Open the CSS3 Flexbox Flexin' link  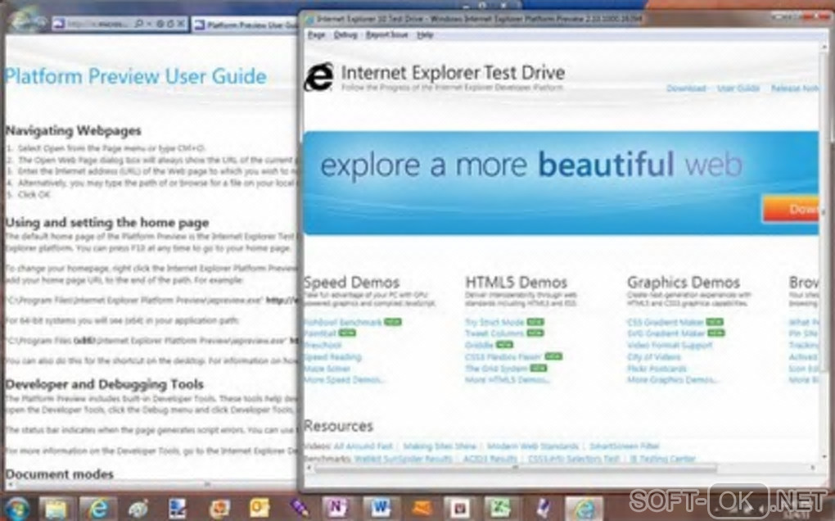(503, 356)
